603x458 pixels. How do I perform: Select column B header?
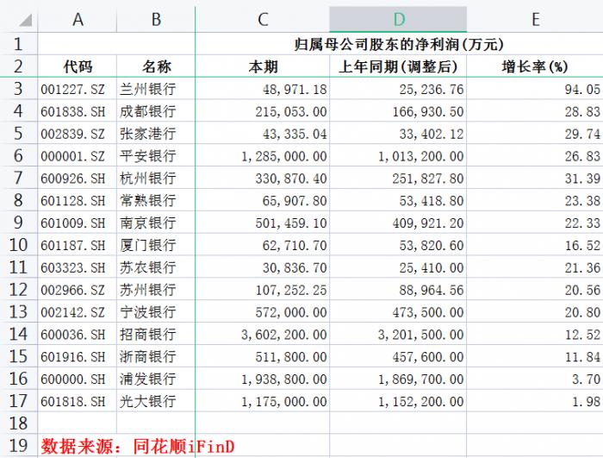click(156, 19)
